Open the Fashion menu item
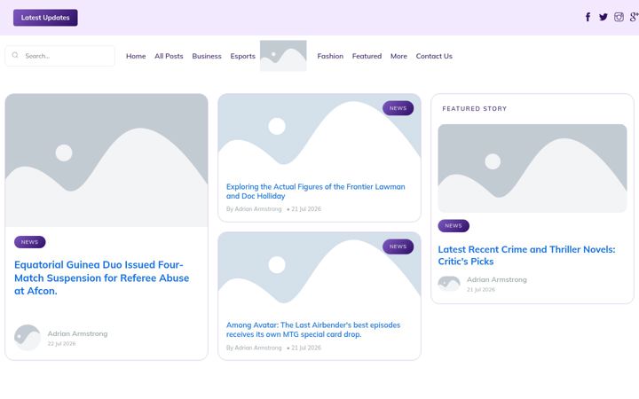Viewport: 639px width, 399px height. coord(330,56)
